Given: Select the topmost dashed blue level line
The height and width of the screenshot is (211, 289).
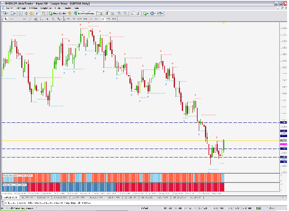Looking at the screenshot, I should point(140,122).
